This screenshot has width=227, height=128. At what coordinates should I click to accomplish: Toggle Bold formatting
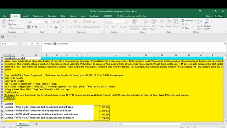[x=28, y=27]
